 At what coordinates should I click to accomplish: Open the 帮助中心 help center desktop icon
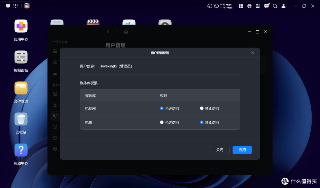(21, 150)
